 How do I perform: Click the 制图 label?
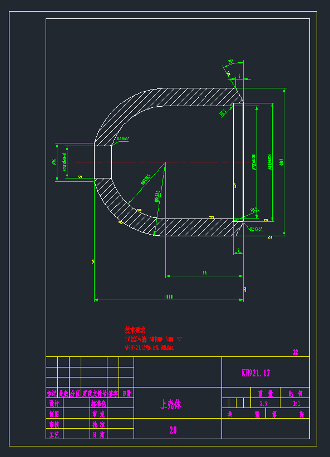(54, 414)
